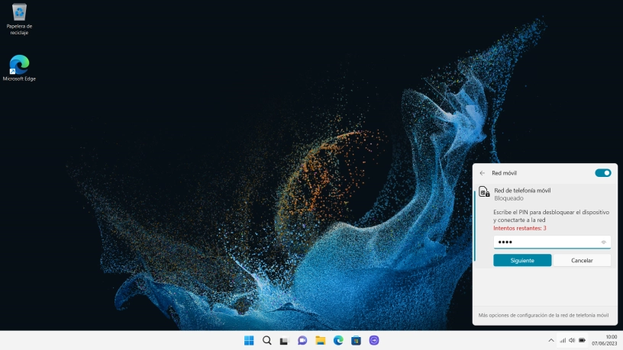Viewport: 623px width, 350px height.
Task: Launch Microsoft Edge desktop shortcut
Action: tap(19, 65)
